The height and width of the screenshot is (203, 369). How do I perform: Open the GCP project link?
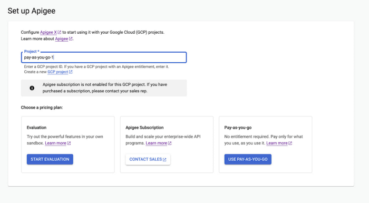(57, 72)
